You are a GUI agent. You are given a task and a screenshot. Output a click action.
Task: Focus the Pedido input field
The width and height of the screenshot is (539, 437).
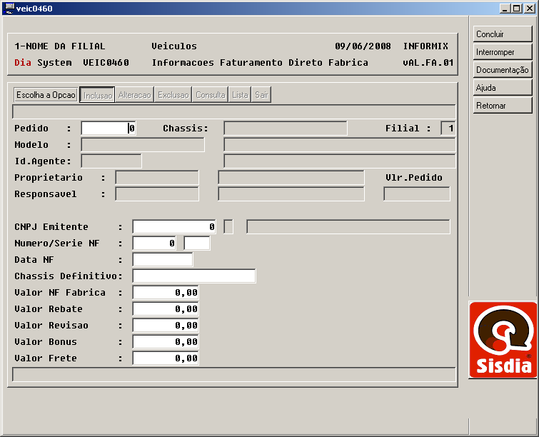pos(109,129)
